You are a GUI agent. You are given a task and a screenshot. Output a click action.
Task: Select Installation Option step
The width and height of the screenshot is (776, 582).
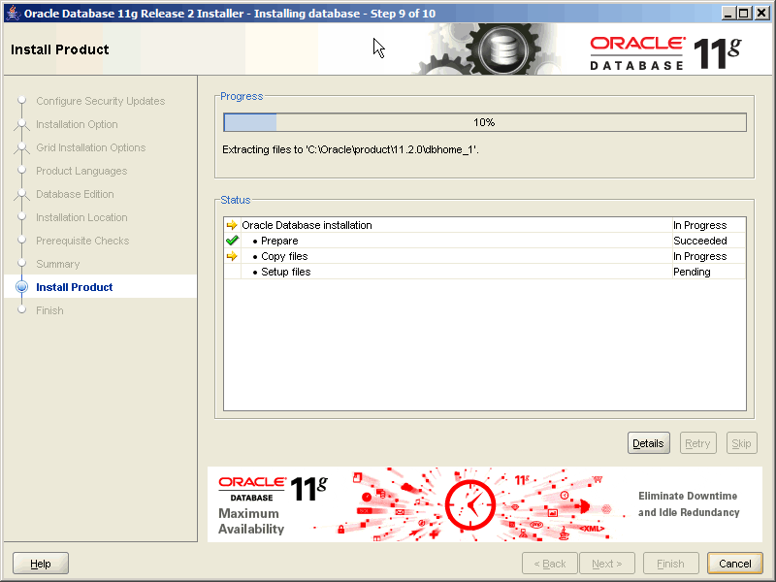tap(77, 124)
